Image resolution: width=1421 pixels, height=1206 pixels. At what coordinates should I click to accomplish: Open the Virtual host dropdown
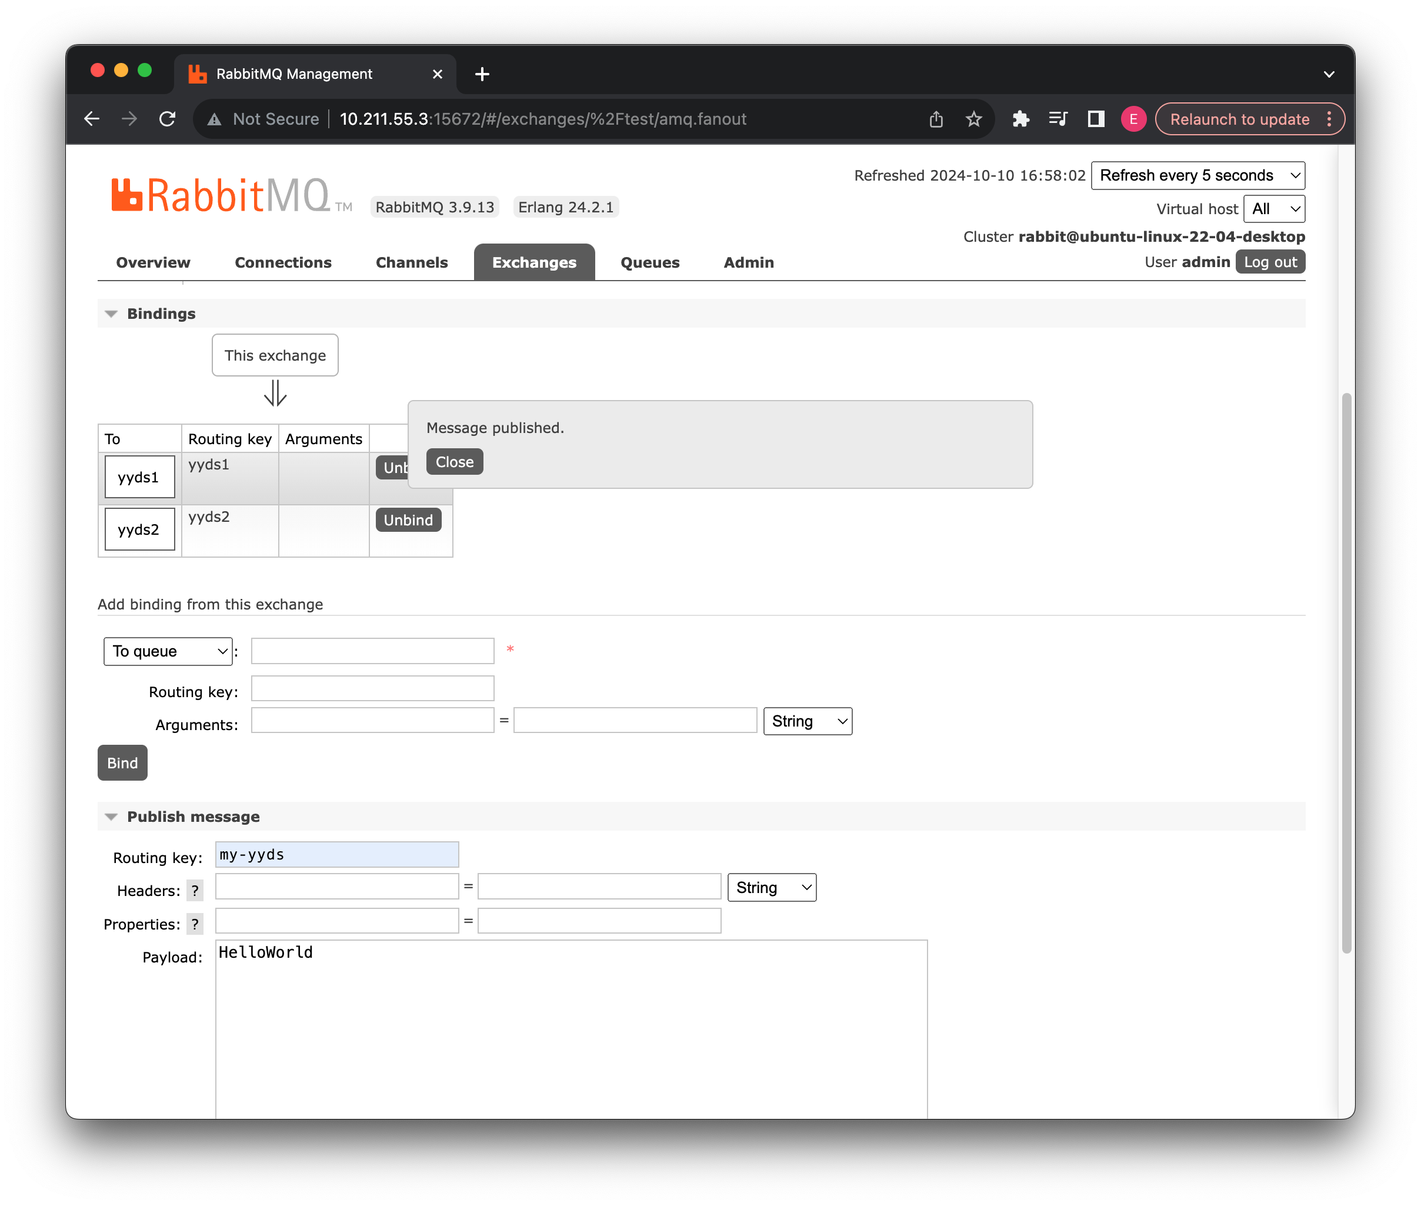1273,209
